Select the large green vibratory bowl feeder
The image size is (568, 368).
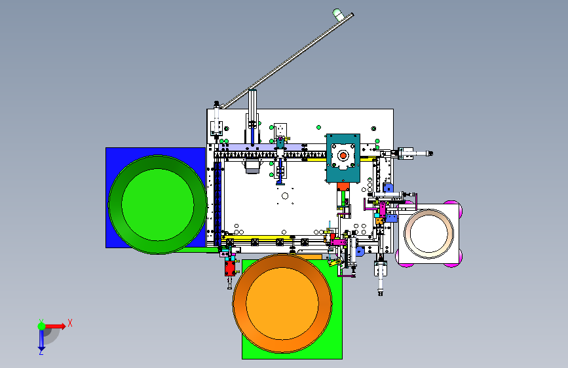click(158, 205)
